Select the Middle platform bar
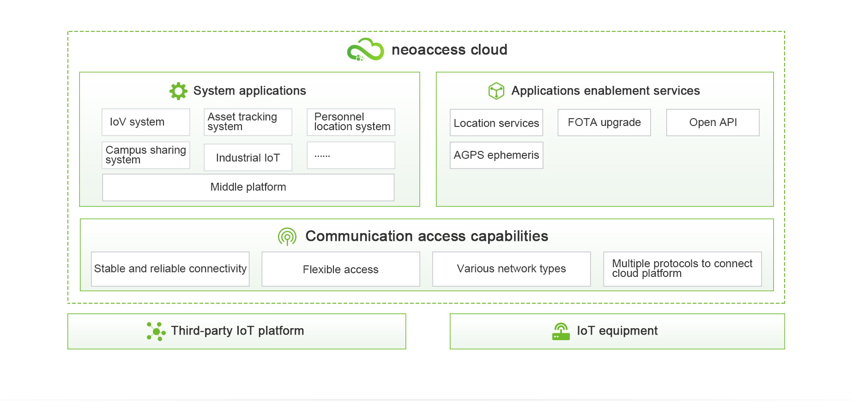Image resolution: width=852 pixels, height=402 pixels. click(x=248, y=187)
